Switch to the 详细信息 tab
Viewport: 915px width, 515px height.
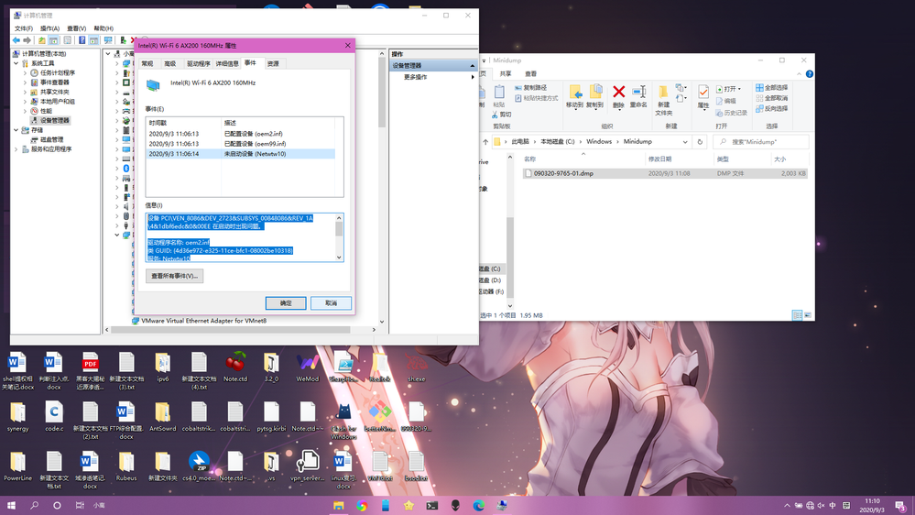[227, 63]
